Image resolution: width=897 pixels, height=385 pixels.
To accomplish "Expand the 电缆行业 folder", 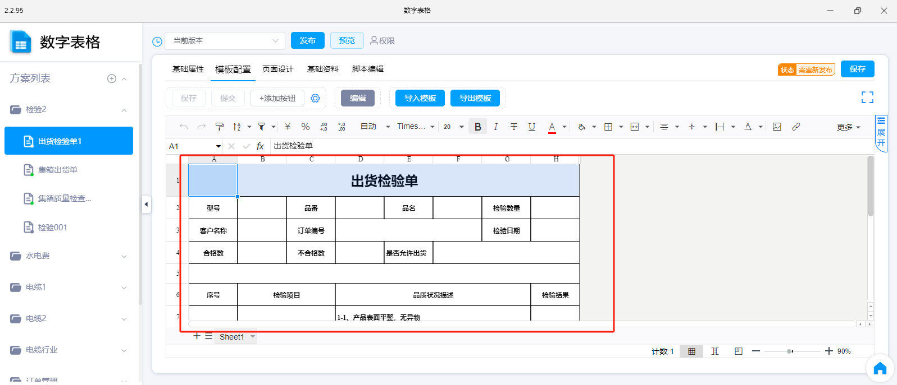I will point(124,350).
